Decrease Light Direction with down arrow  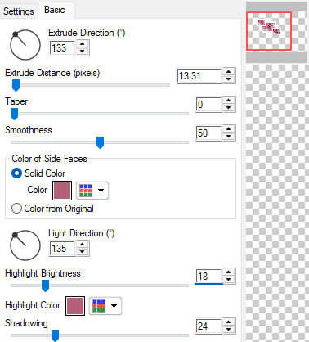click(x=83, y=252)
